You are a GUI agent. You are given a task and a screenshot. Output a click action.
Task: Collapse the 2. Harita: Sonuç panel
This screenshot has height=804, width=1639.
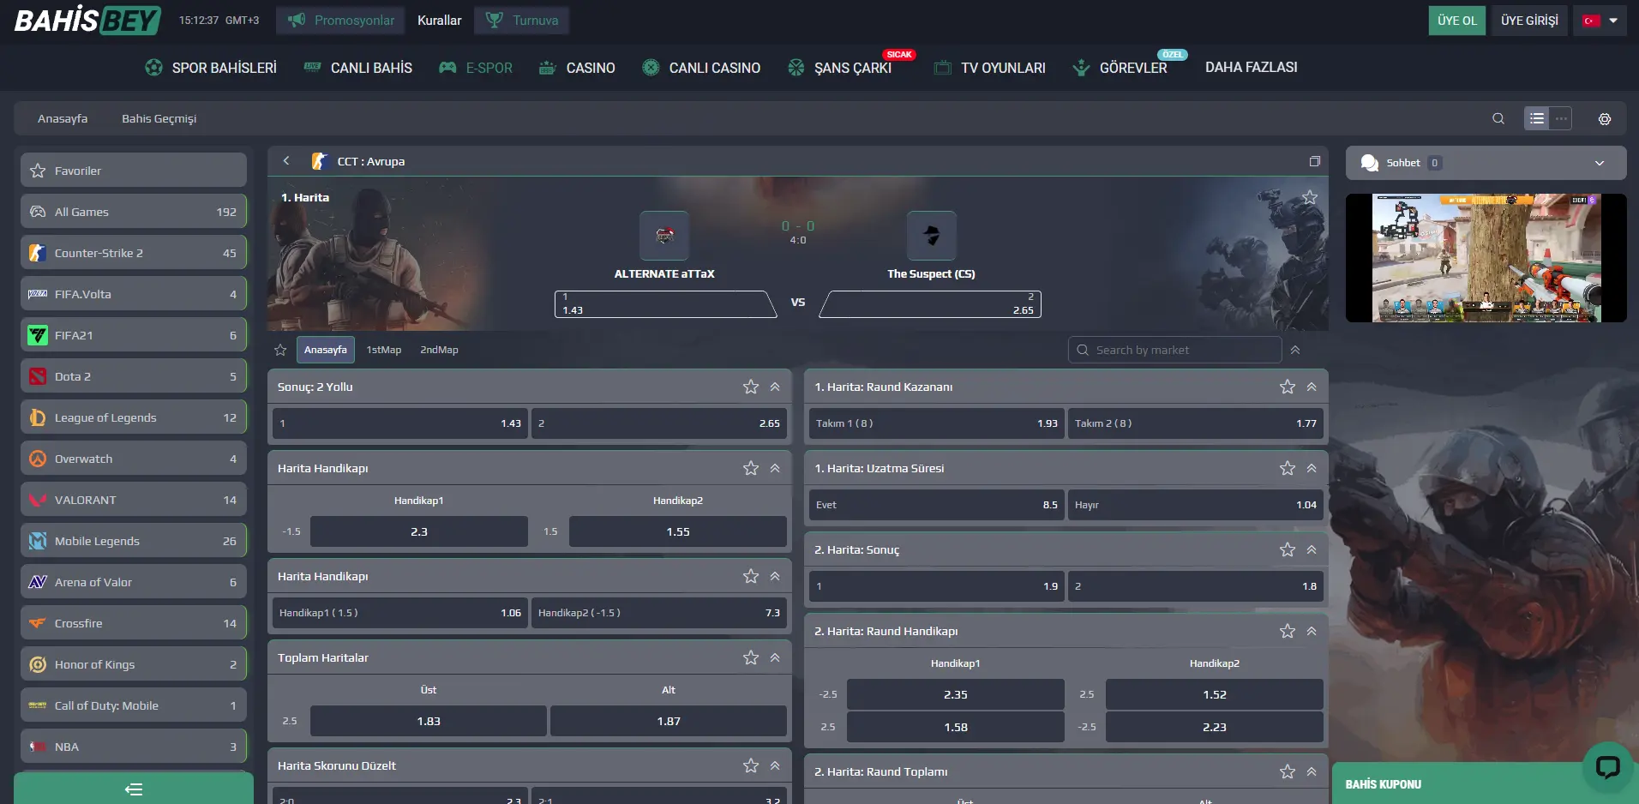pyautogui.click(x=1312, y=549)
